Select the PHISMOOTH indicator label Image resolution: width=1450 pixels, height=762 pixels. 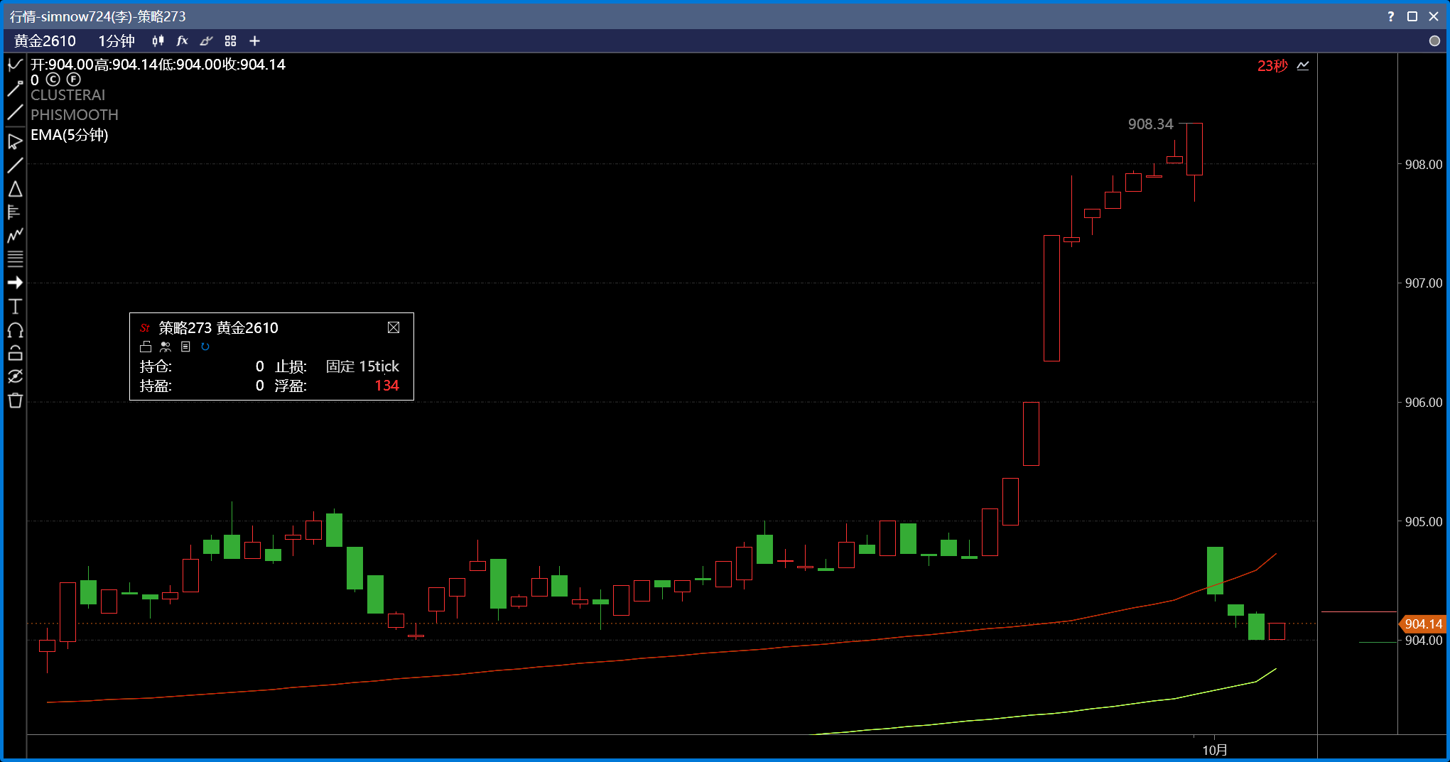74,115
